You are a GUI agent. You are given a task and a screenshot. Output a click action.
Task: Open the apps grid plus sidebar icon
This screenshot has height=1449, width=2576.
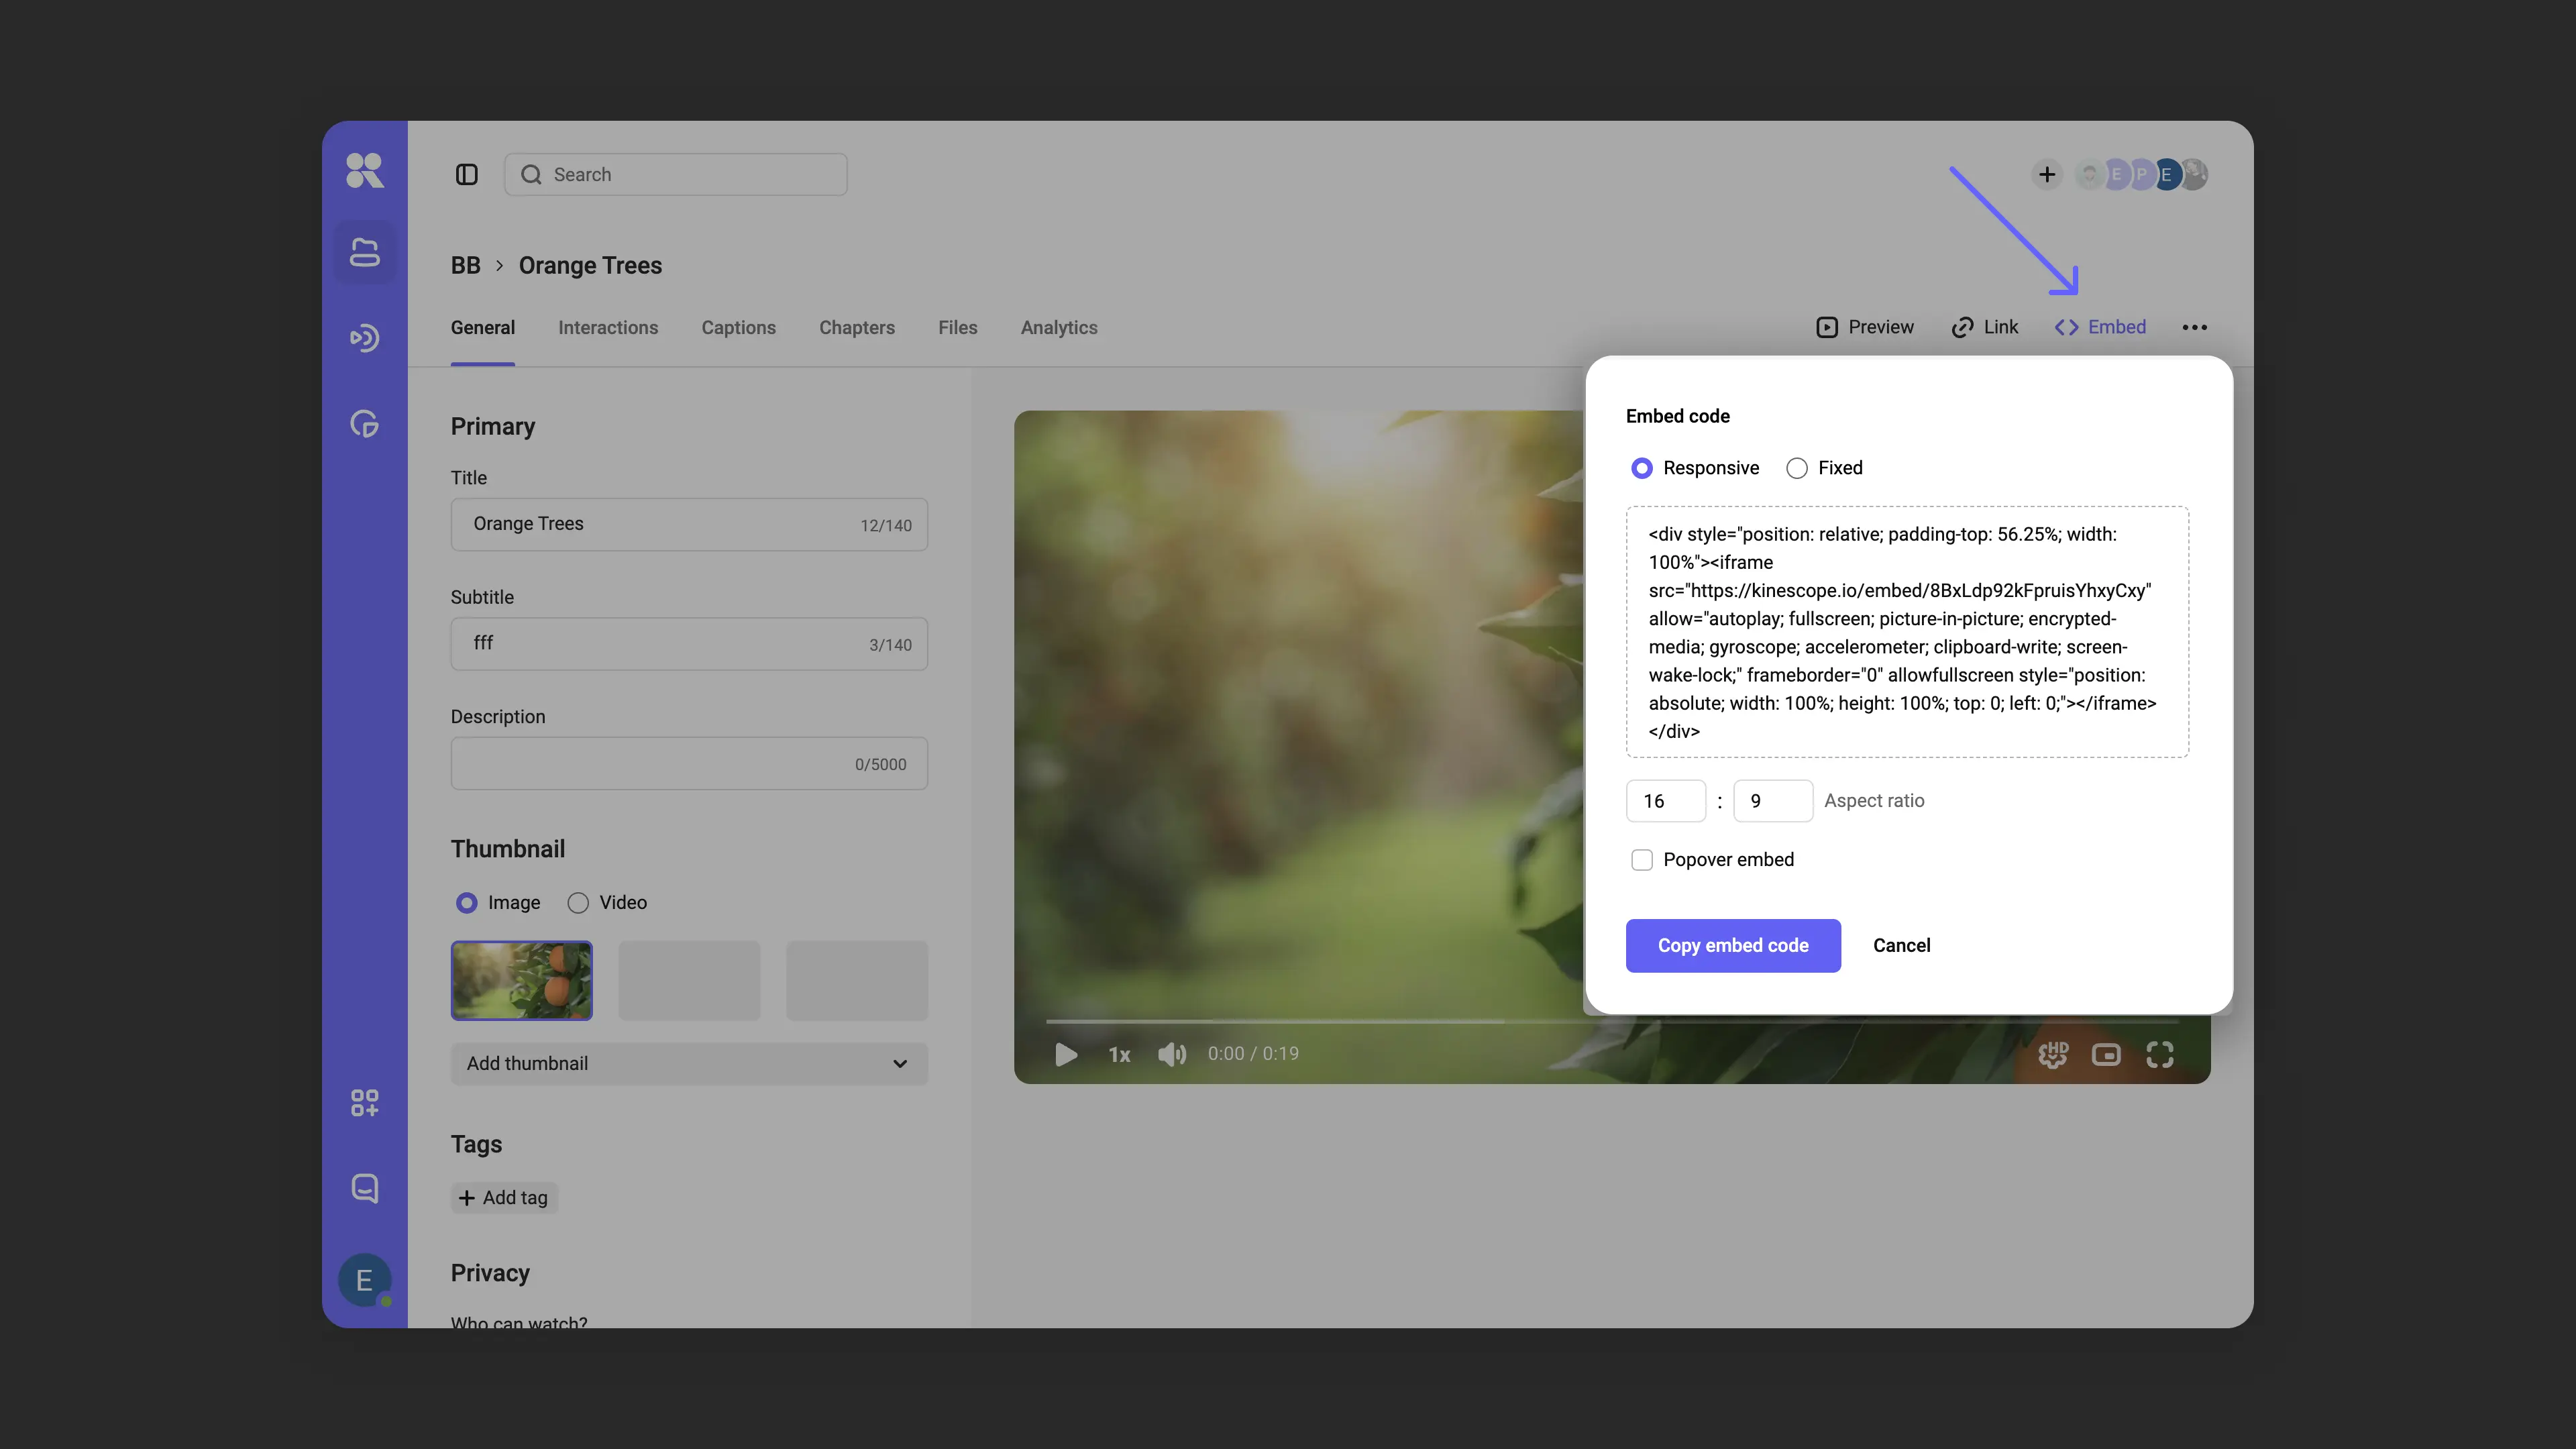pos(364,1103)
